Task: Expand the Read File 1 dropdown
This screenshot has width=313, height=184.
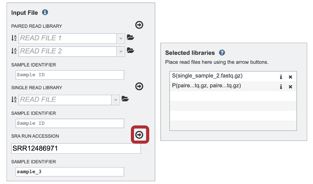Action: [121, 39]
